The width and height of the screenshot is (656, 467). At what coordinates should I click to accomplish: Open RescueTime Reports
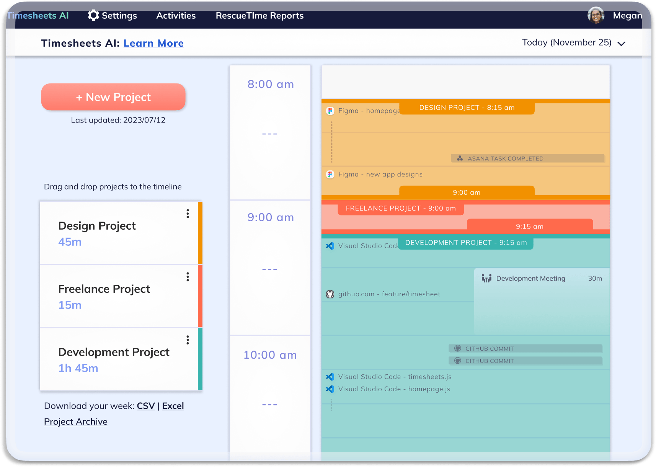pyautogui.click(x=259, y=16)
